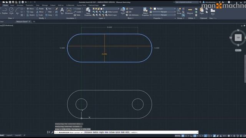Viewport: 246px width, 138px height.
Task: Click the new drawing tab plus button
Action: tap(34, 21)
